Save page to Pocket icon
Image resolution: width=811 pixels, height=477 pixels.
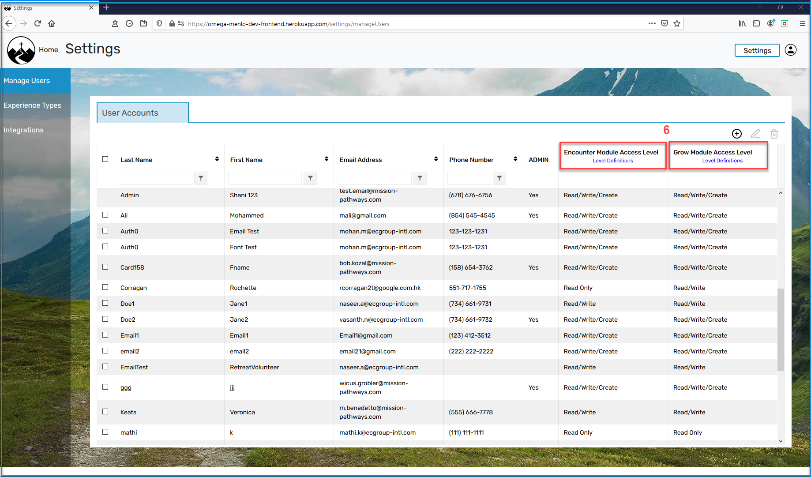(x=665, y=24)
